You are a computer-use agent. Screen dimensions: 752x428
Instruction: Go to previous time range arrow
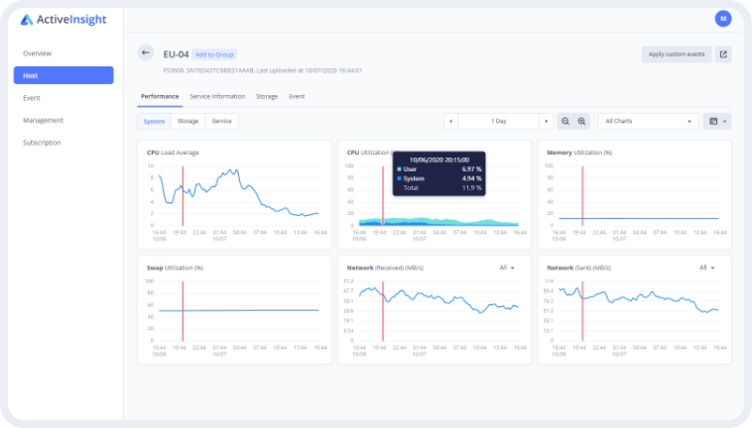[452, 121]
